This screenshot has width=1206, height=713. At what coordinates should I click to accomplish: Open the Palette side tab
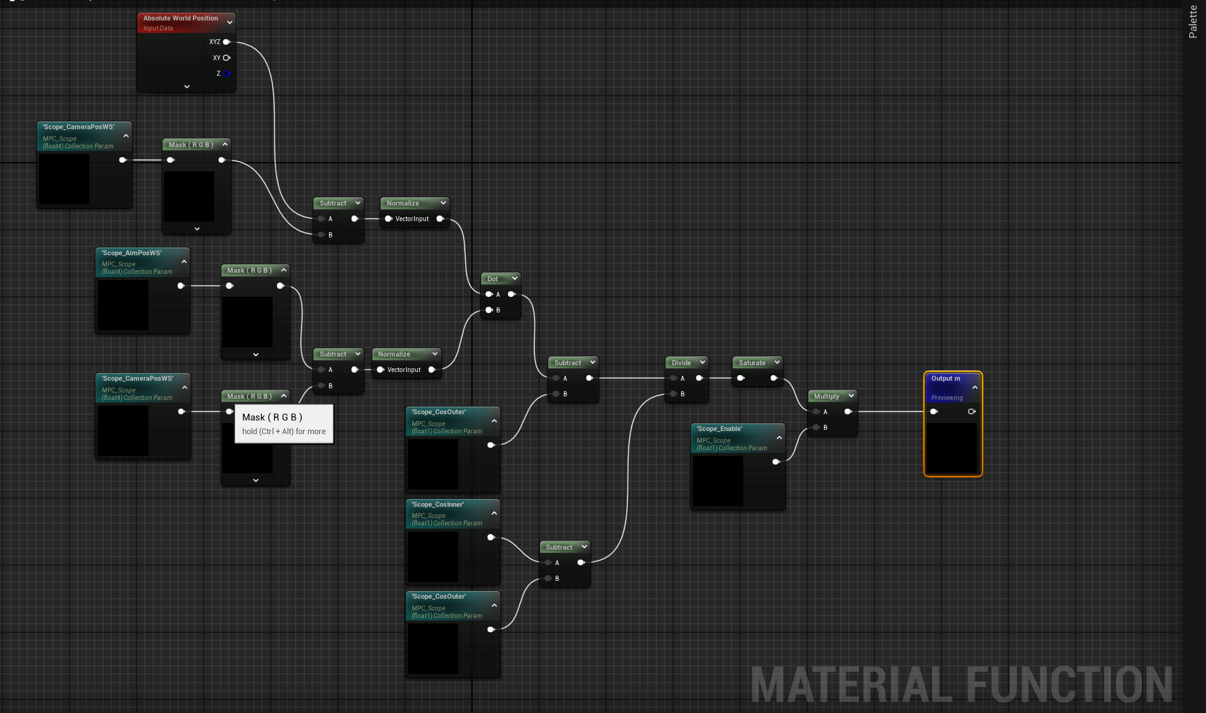pos(1192,22)
